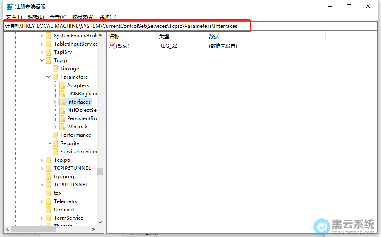Click the (默认) string value icon
381x237 pixels.
pos(112,46)
